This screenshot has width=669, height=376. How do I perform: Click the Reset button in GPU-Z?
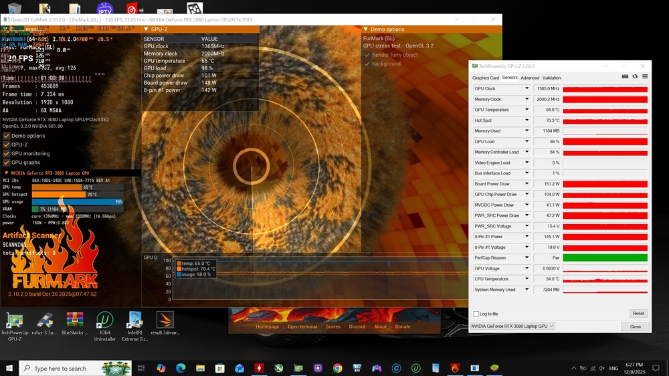tap(638, 313)
